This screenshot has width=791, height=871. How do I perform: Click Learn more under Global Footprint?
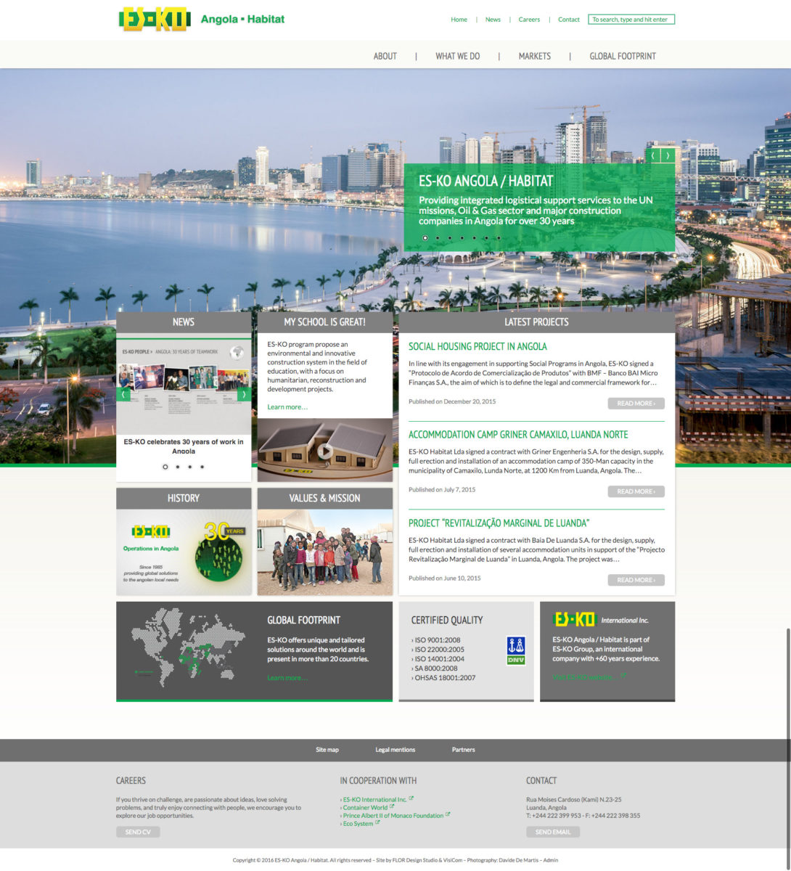point(287,678)
